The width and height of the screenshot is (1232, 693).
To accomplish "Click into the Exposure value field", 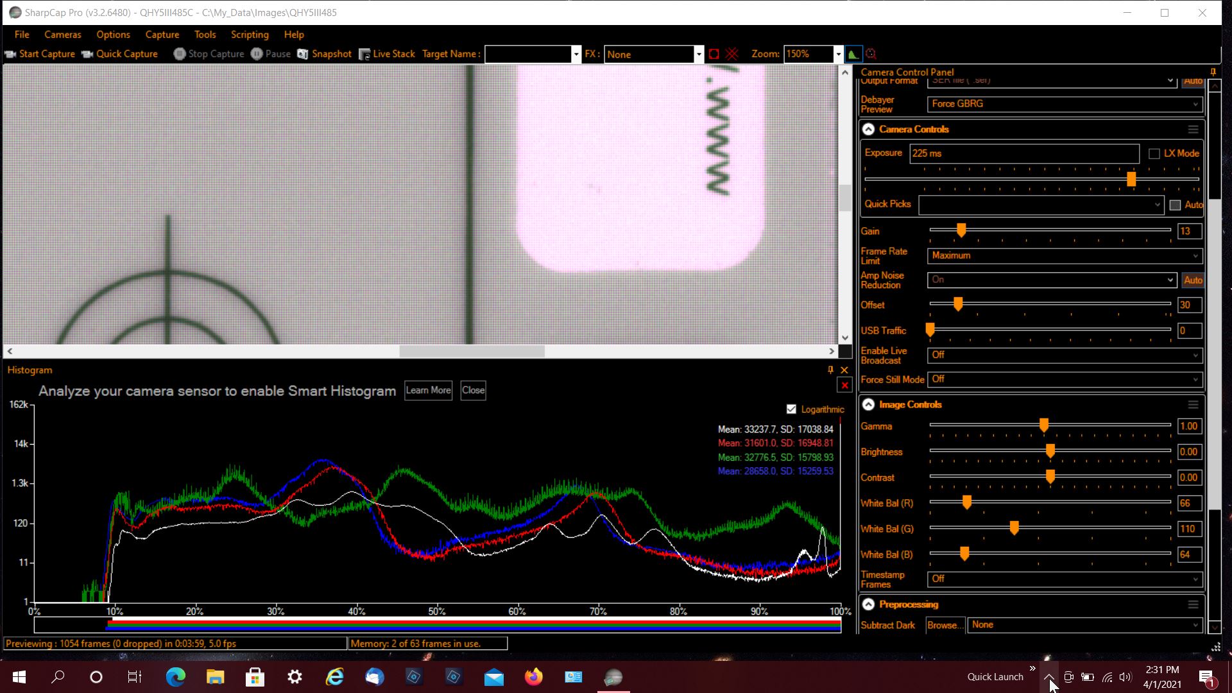I will click(x=1024, y=153).
